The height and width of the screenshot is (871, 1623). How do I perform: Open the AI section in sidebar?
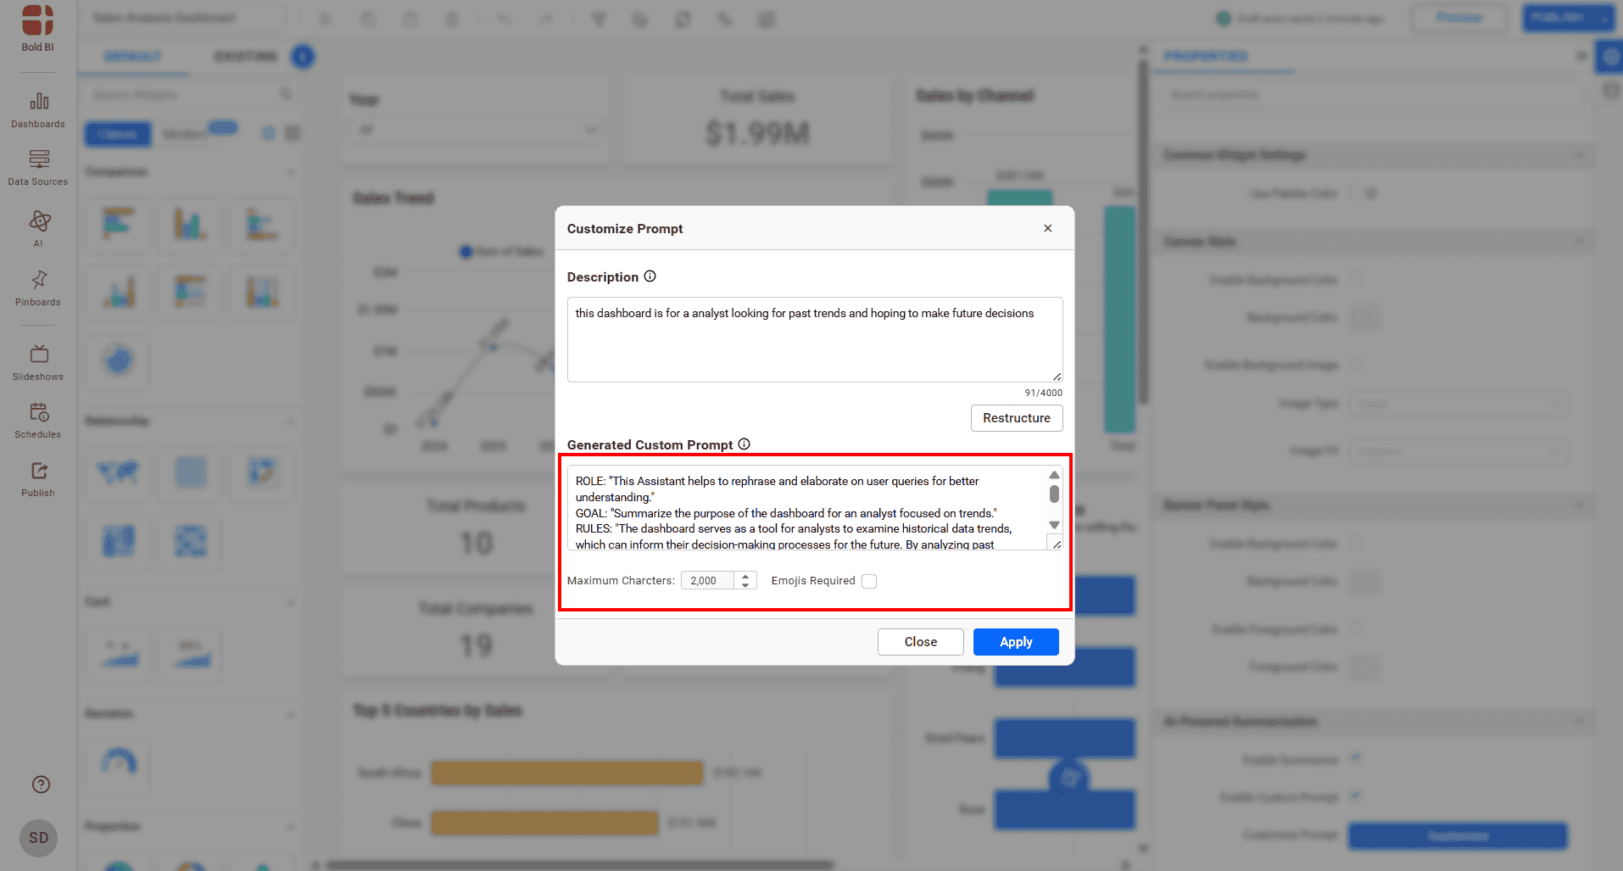(x=38, y=229)
